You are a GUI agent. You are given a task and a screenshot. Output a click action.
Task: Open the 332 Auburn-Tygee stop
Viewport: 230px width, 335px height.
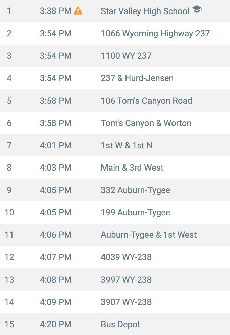[115, 190]
